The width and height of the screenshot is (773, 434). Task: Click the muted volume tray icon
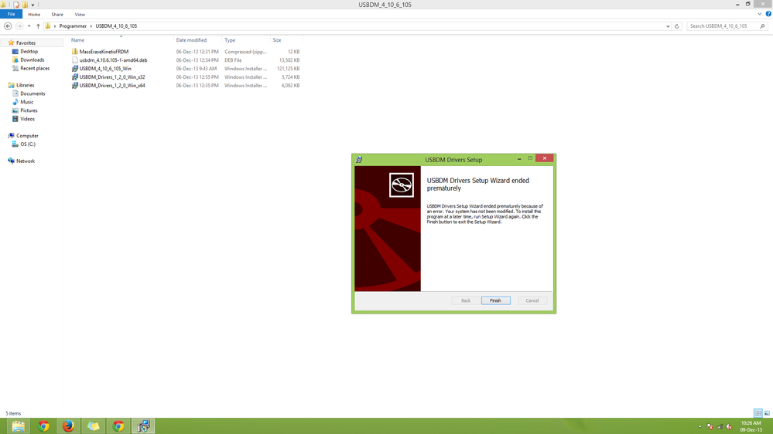pos(730,426)
